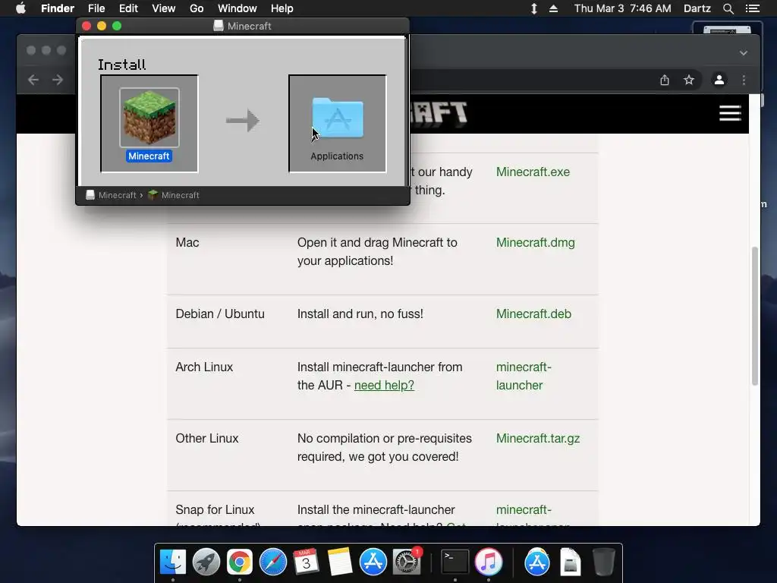The image size is (777, 583).
Task: Open Trash in the dock
Action: (603, 562)
